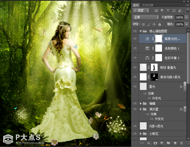This screenshot has height=147, width=190.
Task: Collapse the 核心调色图层 group
Action: click(x=141, y=31)
